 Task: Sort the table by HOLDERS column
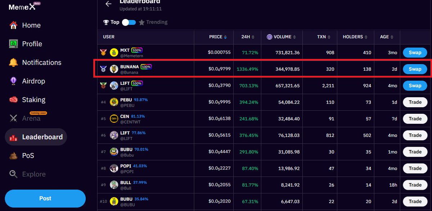click(x=355, y=37)
